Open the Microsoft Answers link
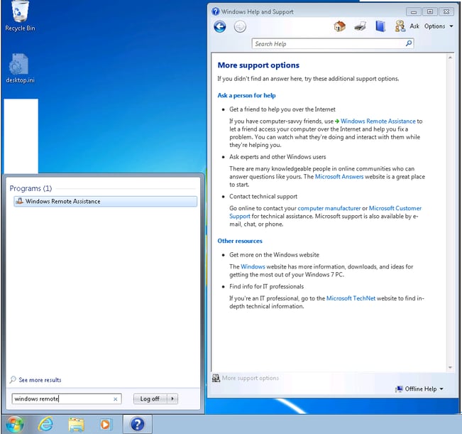The height and width of the screenshot is (434, 462). coord(339,177)
